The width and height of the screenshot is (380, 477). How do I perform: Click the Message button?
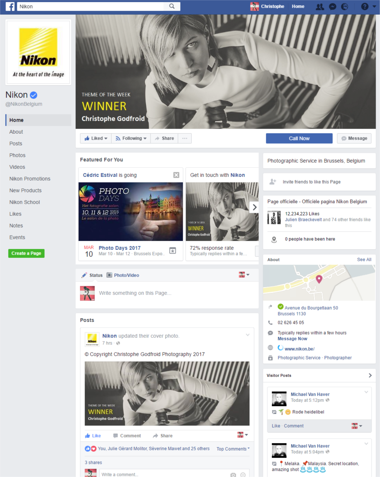click(354, 138)
